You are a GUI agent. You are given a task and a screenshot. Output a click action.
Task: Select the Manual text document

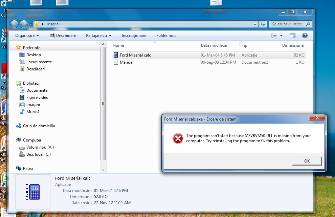[126, 62]
